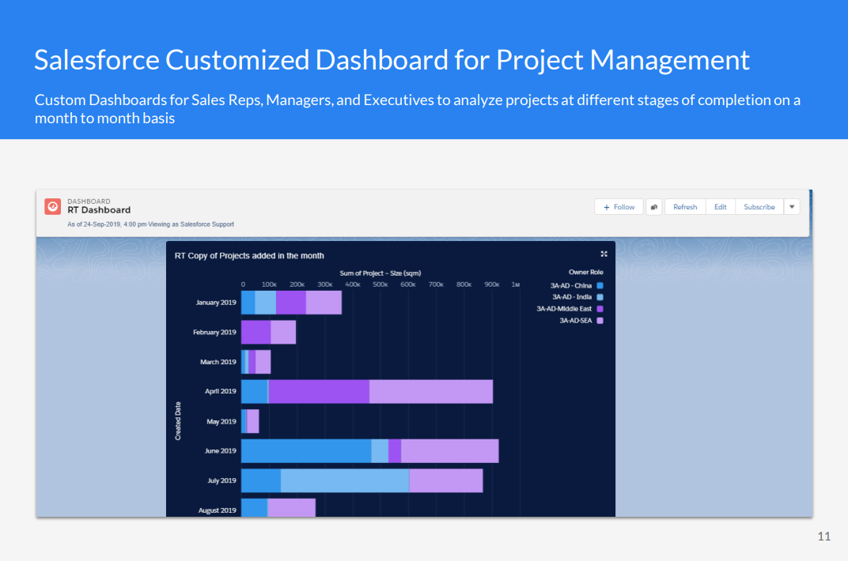Click the SEA segment of the April 2019 bar

pos(431,391)
